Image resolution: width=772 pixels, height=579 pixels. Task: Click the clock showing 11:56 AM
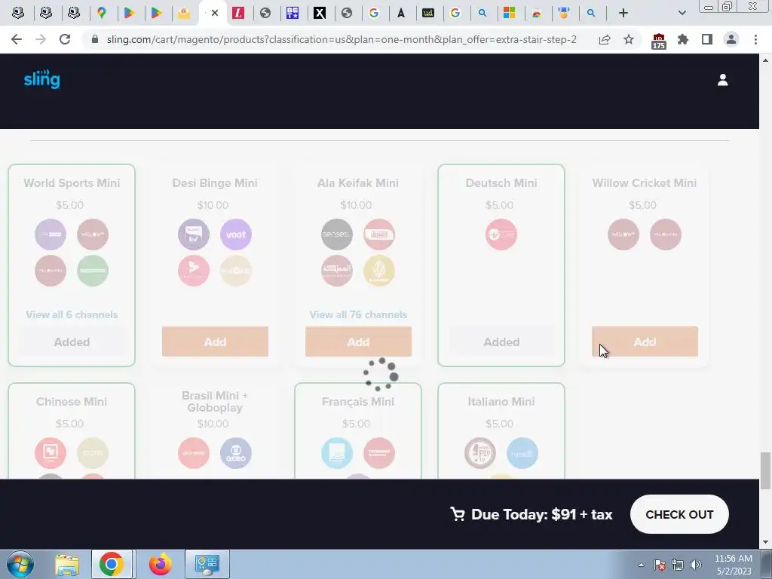click(733, 559)
